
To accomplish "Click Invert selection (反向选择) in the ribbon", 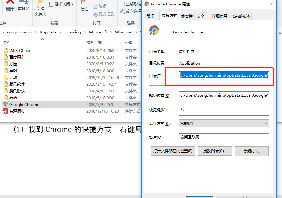I will (131, 11).
